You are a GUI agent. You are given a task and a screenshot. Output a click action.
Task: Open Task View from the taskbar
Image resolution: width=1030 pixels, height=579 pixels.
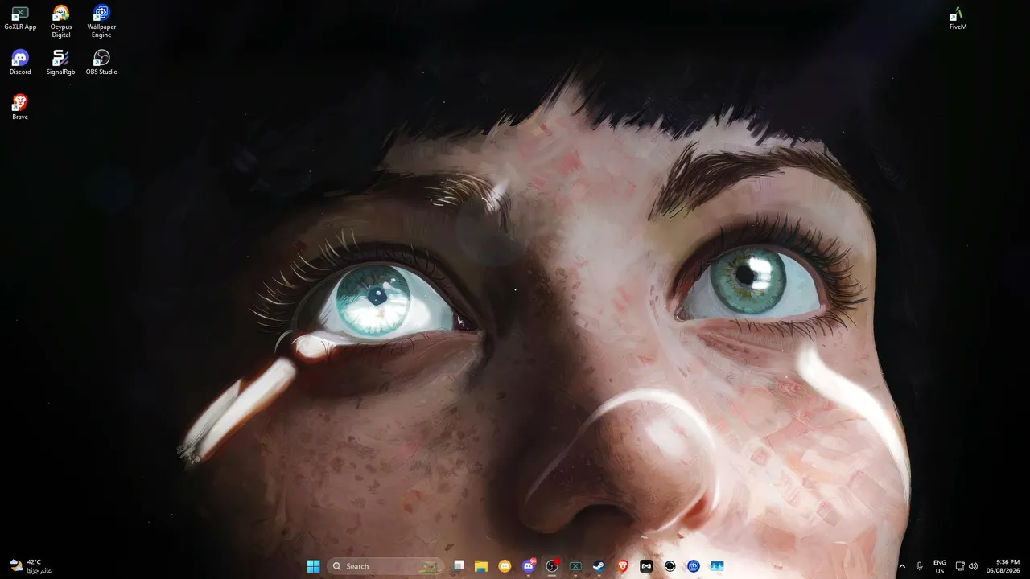point(459,566)
